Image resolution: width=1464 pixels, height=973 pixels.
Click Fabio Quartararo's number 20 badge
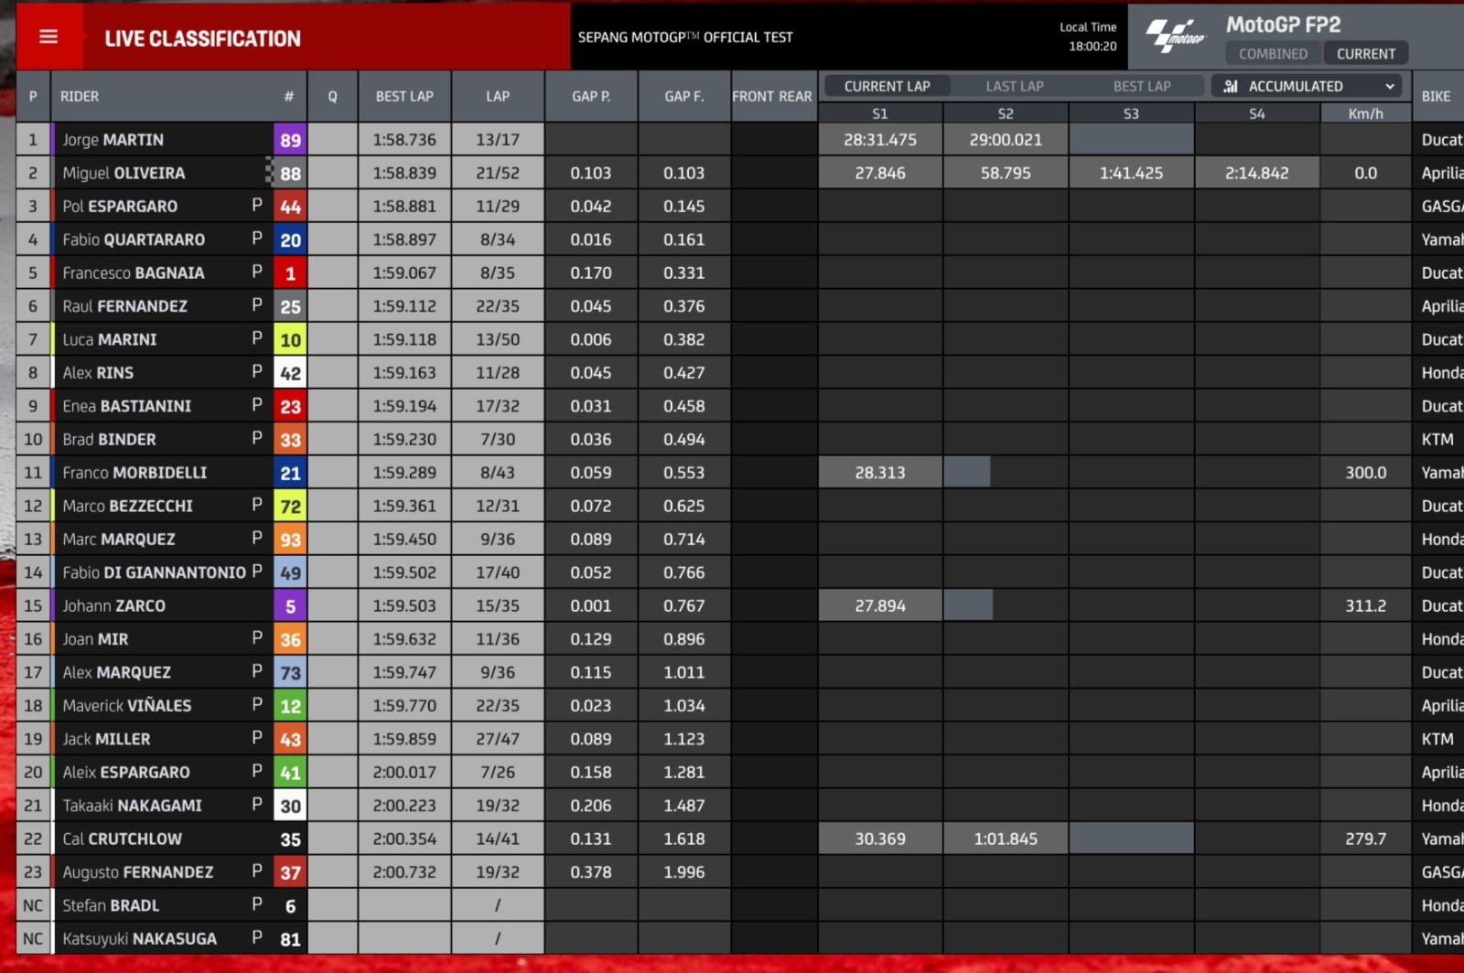point(290,240)
